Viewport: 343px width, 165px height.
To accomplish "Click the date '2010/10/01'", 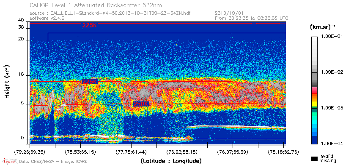I will click(229, 13).
